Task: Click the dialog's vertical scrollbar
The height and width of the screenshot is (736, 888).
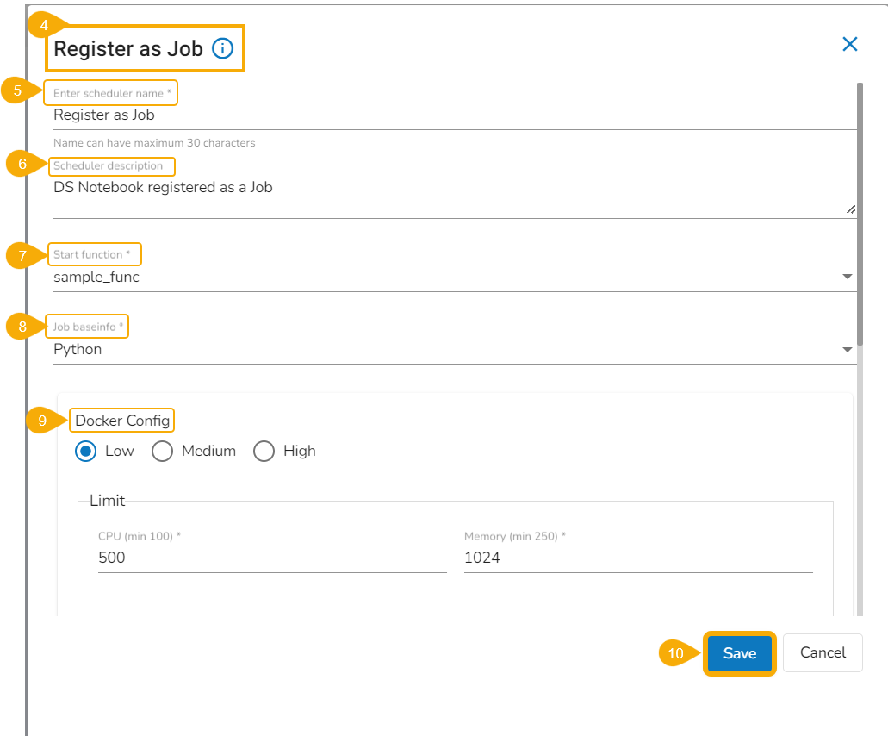Action: [x=860, y=215]
